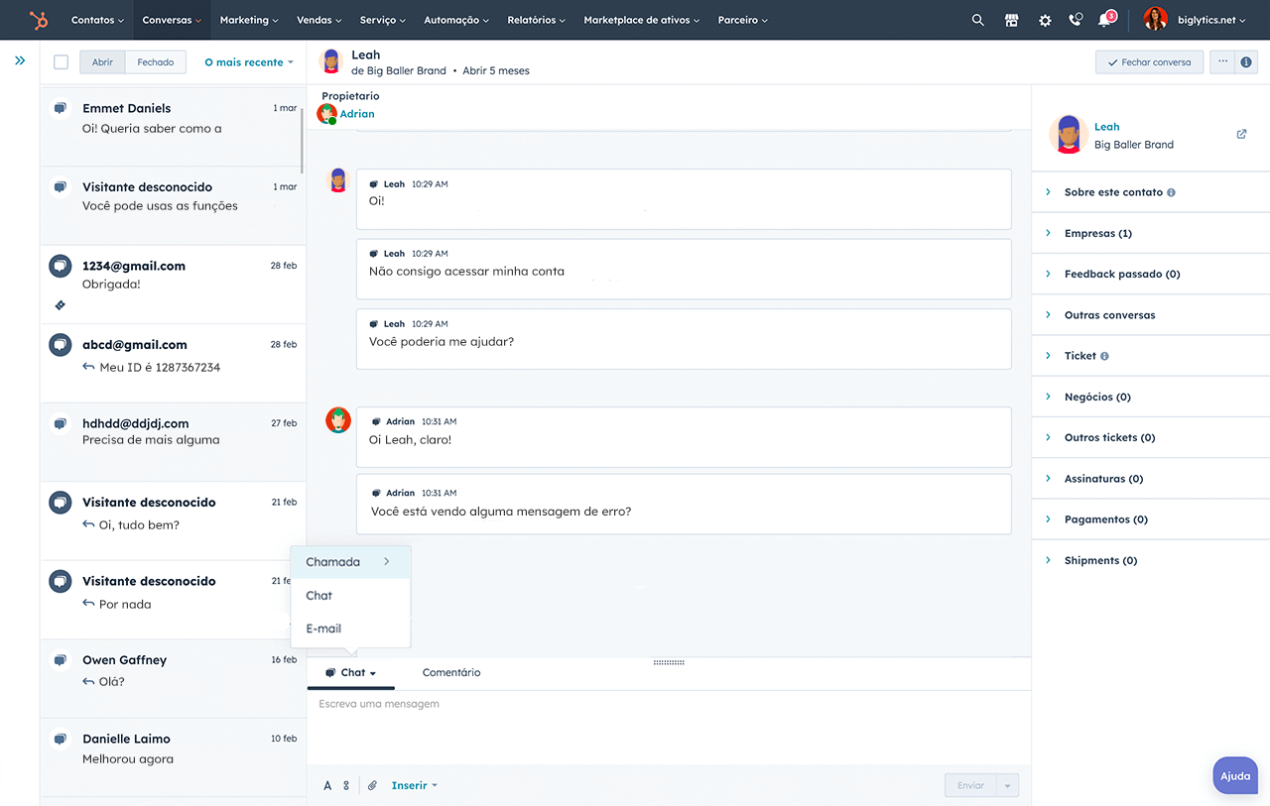1270x806 pixels.
Task: Switch the inbox filter to Fechado
Action: pyautogui.click(x=156, y=61)
